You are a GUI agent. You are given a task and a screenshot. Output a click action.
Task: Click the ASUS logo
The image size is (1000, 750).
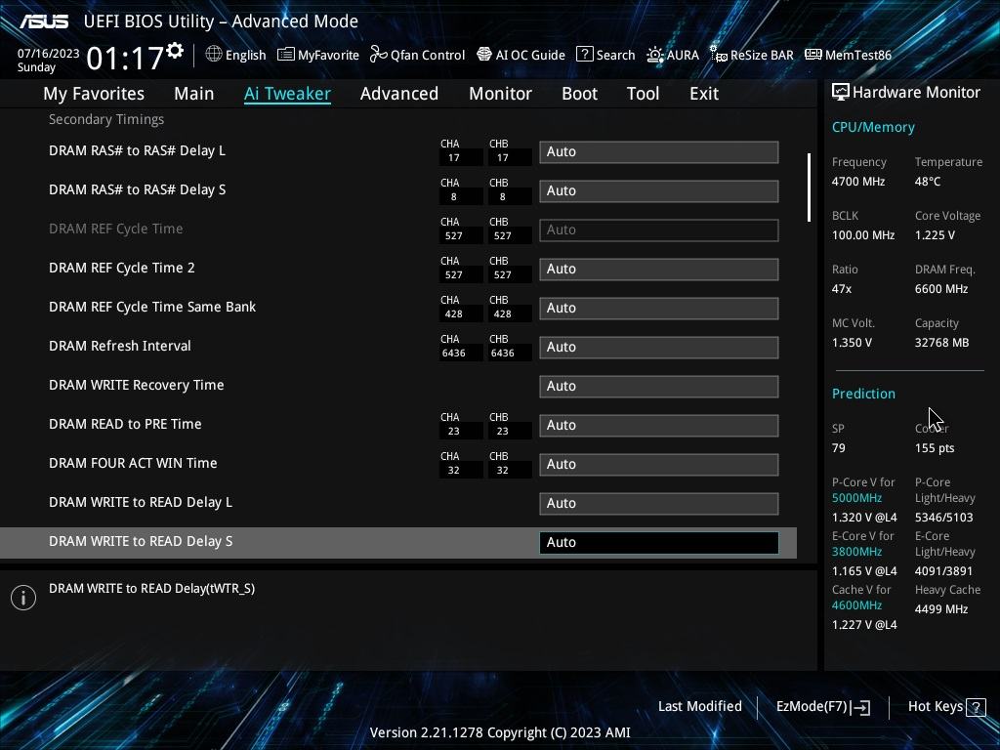pos(44,21)
